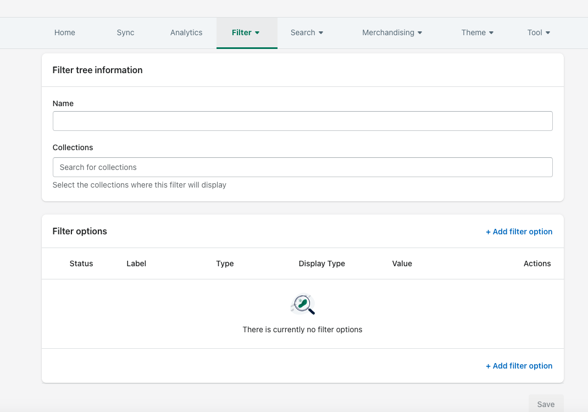Select the Label column header
The width and height of the screenshot is (588, 412).
click(136, 263)
